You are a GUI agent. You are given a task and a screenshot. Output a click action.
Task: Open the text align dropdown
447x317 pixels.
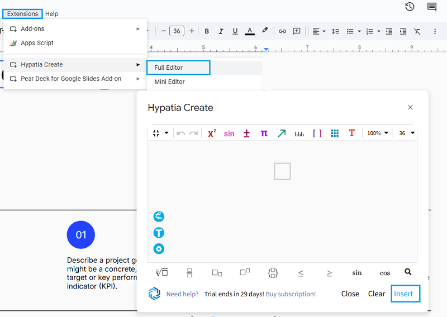pyautogui.click(x=318, y=31)
